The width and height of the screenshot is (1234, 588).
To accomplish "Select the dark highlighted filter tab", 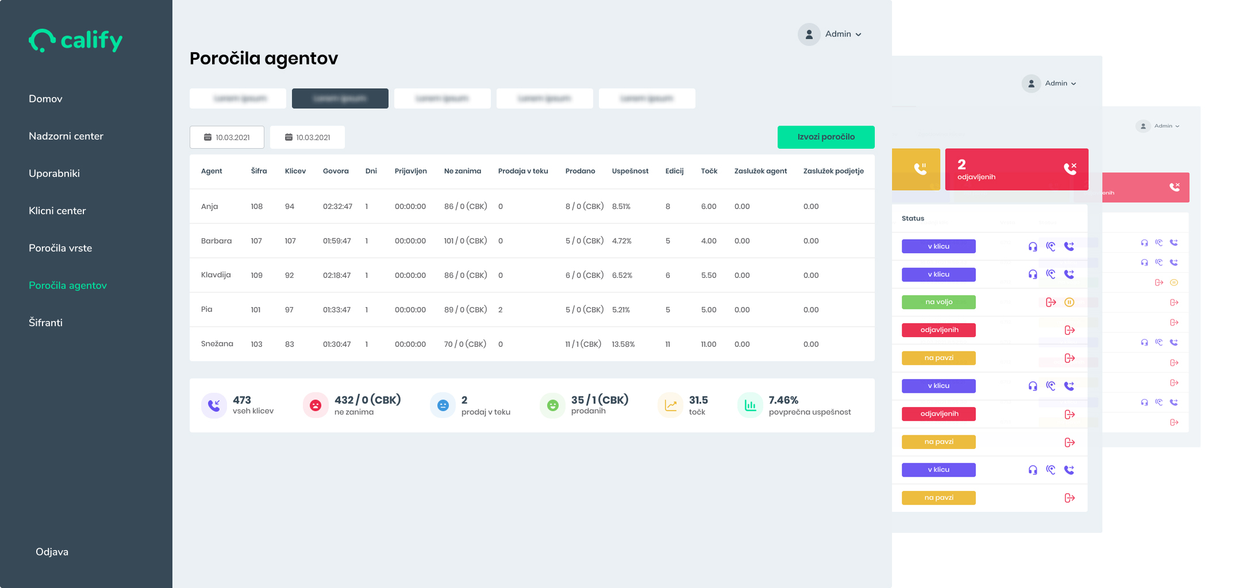I will [340, 98].
